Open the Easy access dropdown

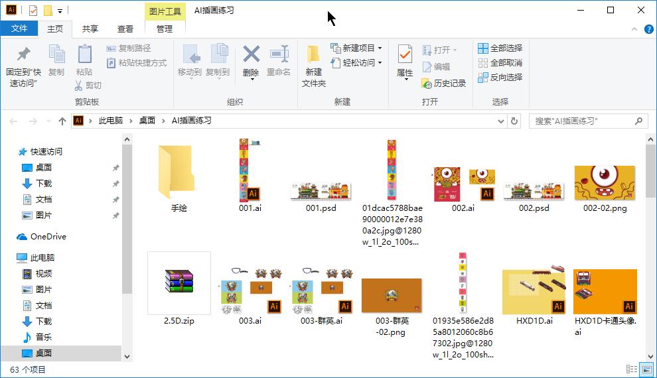[356, 63]
